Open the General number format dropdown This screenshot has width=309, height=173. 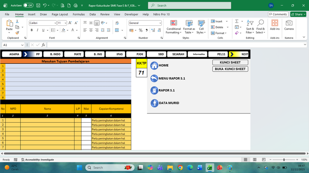[x=160, y=23]
